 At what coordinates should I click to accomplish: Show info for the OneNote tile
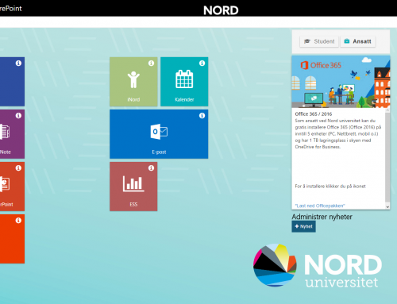pyautogui.click(x=18, y=116)
